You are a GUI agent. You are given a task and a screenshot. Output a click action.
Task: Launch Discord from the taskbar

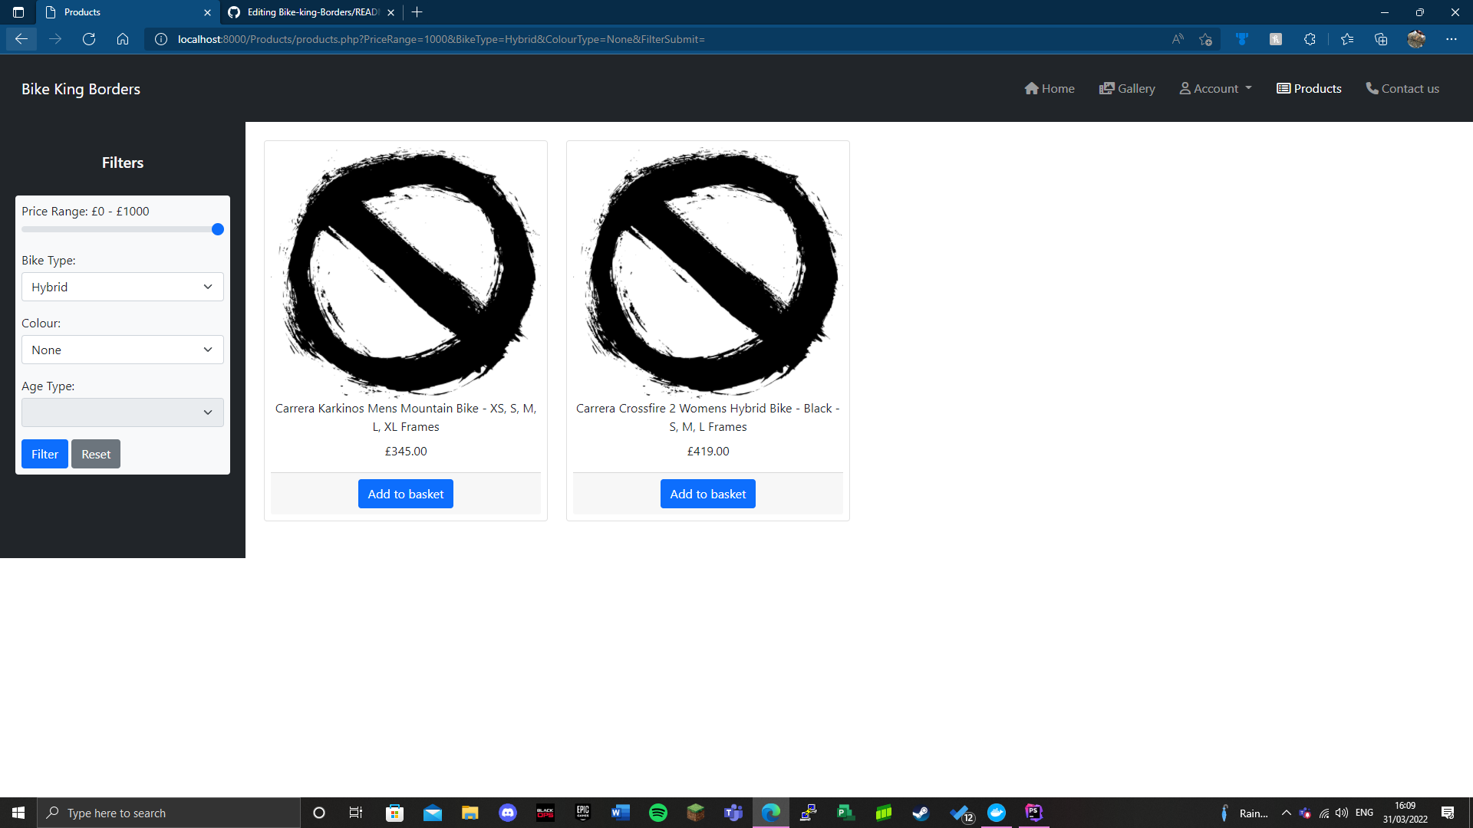pos(508,813)
